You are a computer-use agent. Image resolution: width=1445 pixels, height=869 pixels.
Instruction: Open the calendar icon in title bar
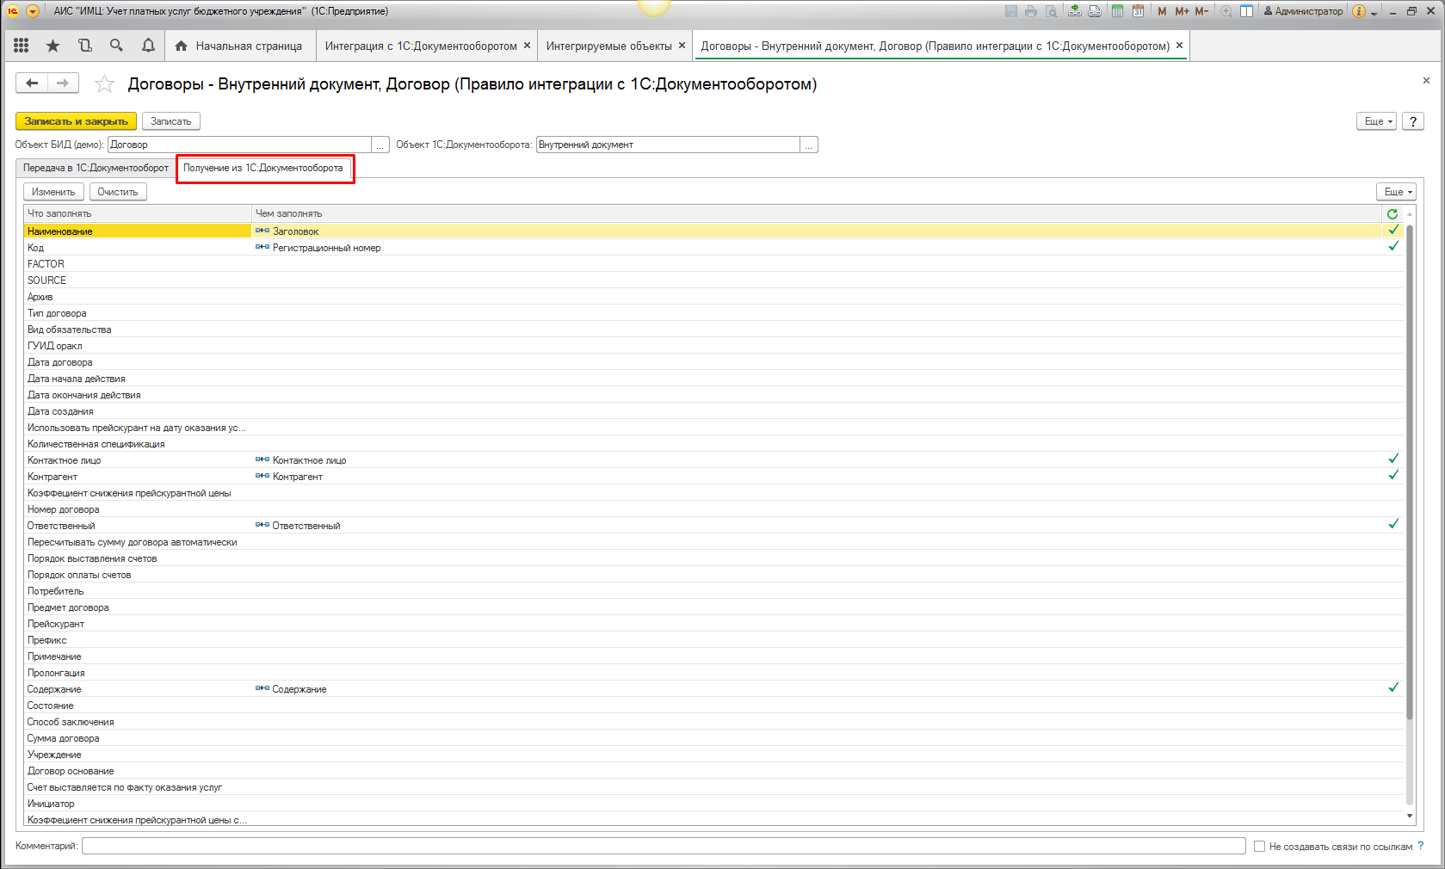pyautogui.click(x=1138, y=11)
